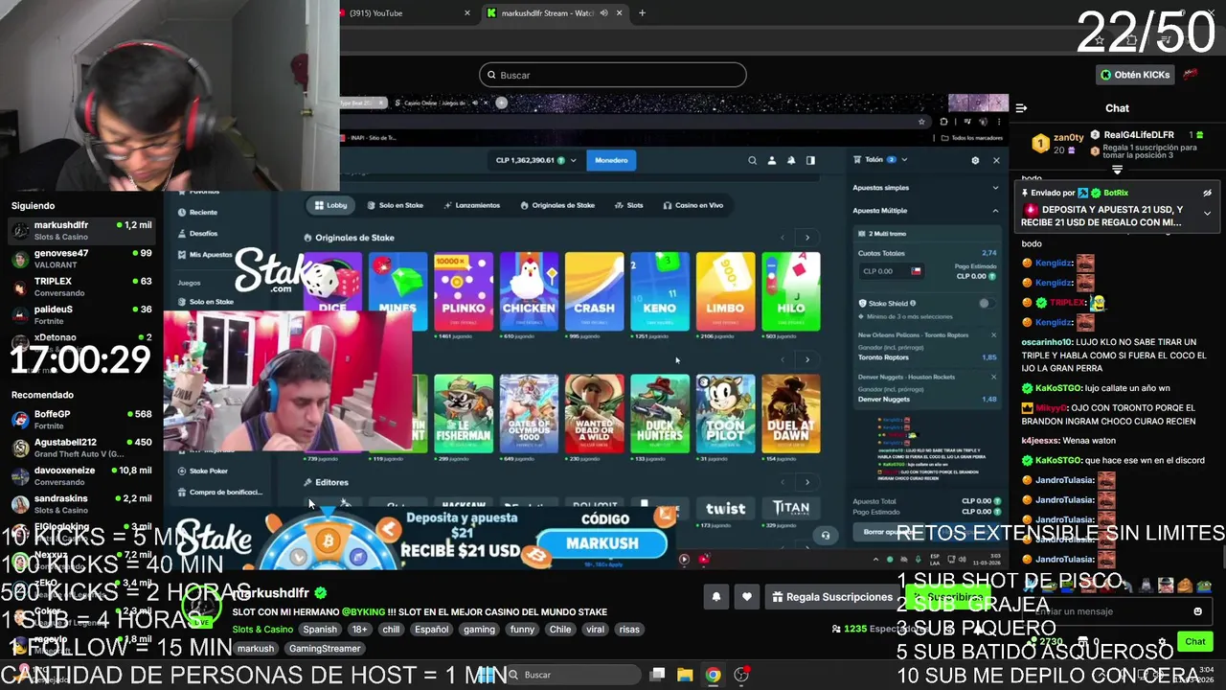Click the stream notification bell button
This screenshot has height=690, width=1226.
(x=715, y=597)
